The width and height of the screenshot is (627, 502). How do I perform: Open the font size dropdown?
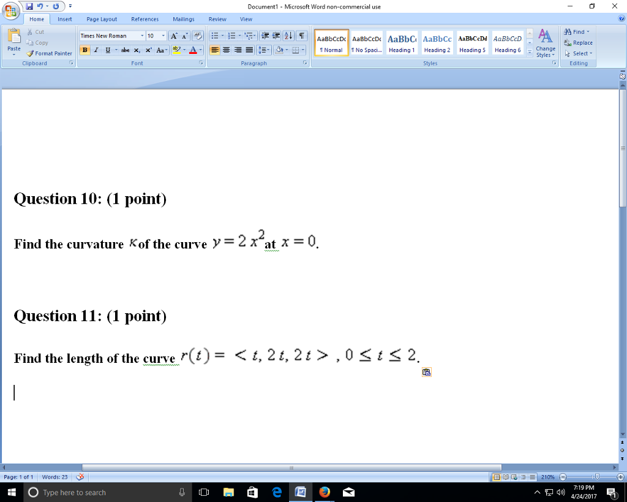162,36
